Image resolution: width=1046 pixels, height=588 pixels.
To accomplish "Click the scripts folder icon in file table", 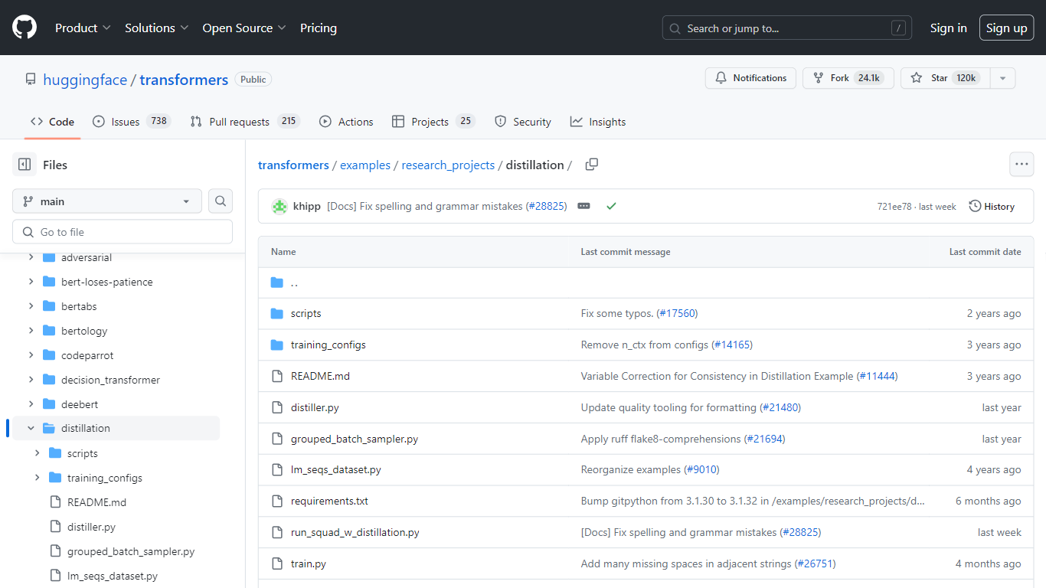I will coord(277,313).
